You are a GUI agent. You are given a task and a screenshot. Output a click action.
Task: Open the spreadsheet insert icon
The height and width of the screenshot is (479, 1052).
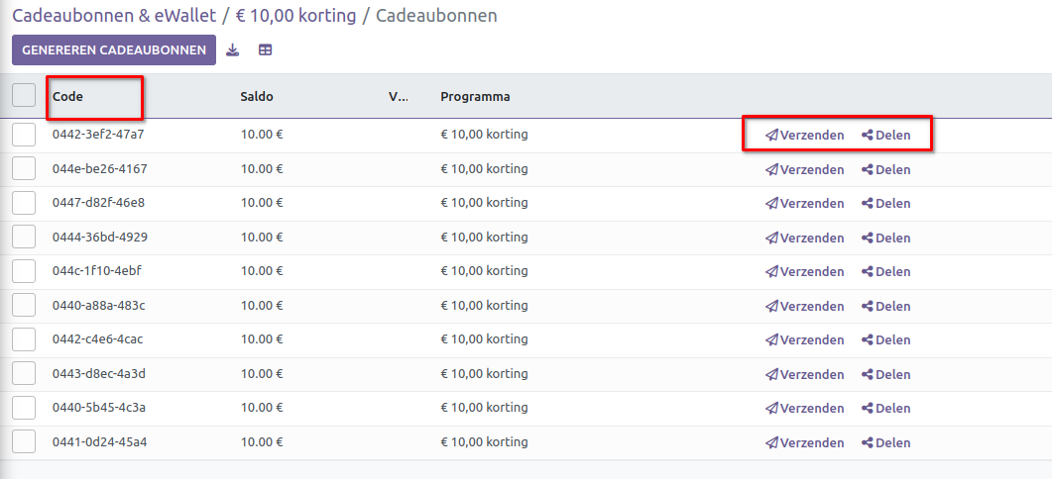tap(266, 50)
